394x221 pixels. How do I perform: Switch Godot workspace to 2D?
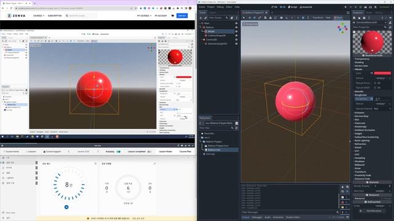275,7
